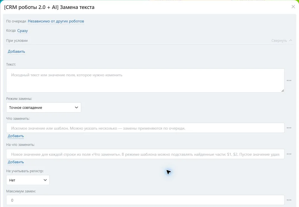Add another Что заменить value with Добавить

click(16, 136)
